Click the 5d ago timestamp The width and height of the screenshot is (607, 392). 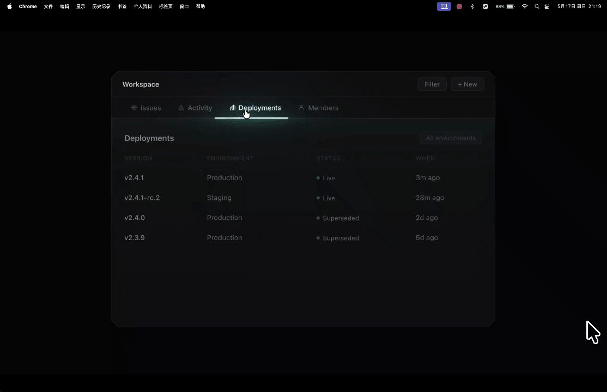tap(427, 237)
